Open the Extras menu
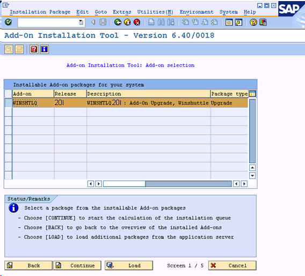Image resolution: width=305 pixels, height=276 pixels. point(122,12)
